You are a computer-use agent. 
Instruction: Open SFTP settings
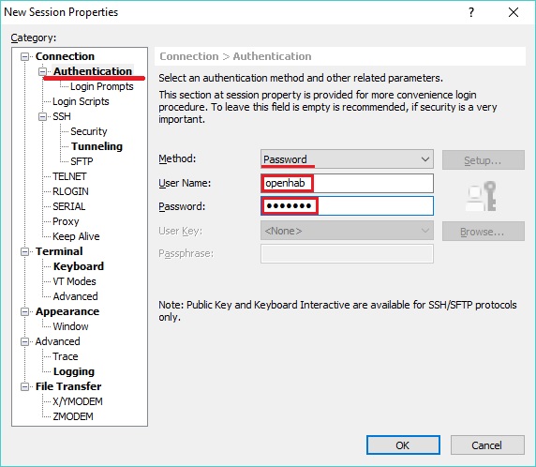(82, 161)
